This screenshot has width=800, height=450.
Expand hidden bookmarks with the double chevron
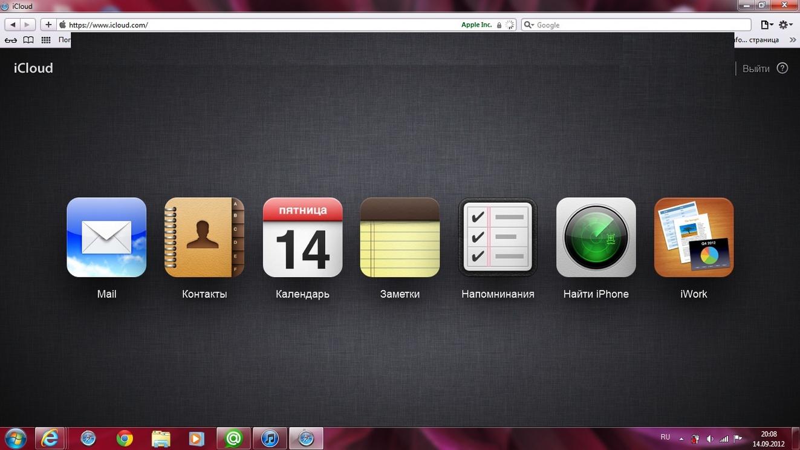click(793, 40)
